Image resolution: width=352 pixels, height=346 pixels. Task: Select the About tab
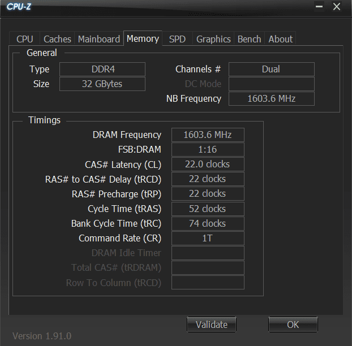[x=280, y=39]
